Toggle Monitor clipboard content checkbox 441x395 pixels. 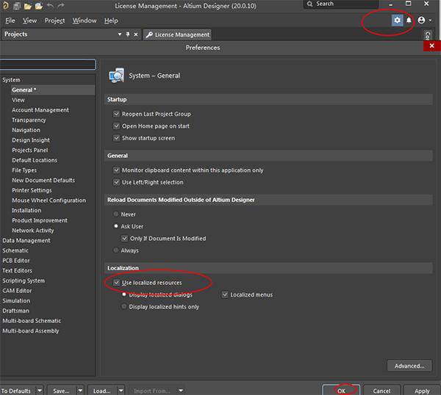[x=116, y=170]
